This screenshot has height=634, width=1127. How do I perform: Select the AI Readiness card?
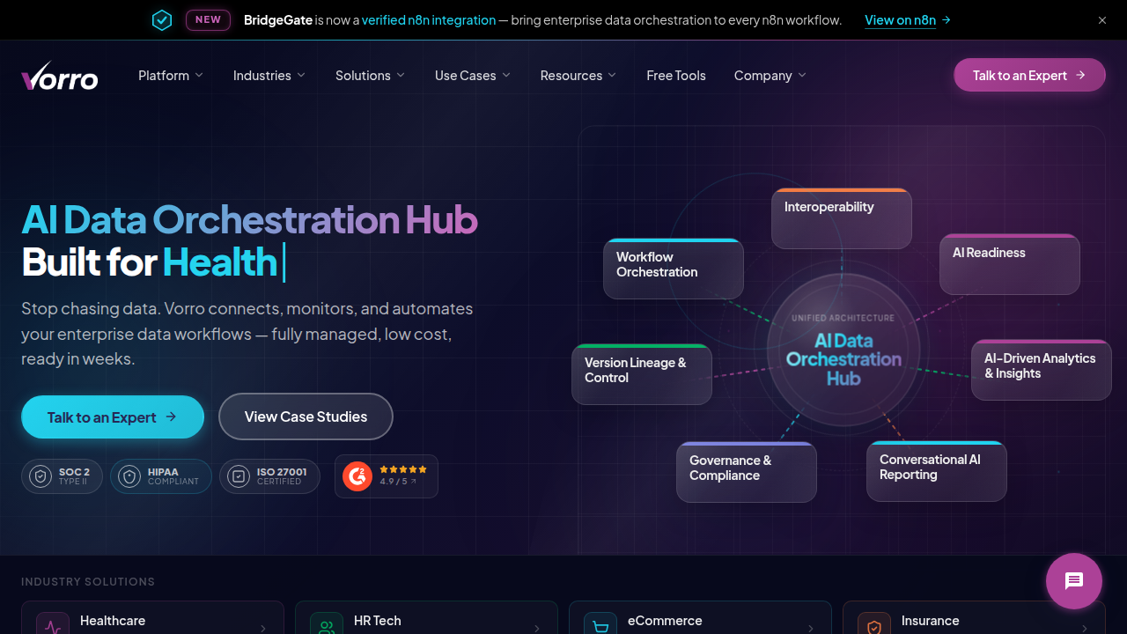[x=1010, y=264]
